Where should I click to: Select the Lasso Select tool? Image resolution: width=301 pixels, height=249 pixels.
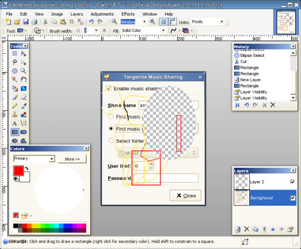tap(15, 62)
